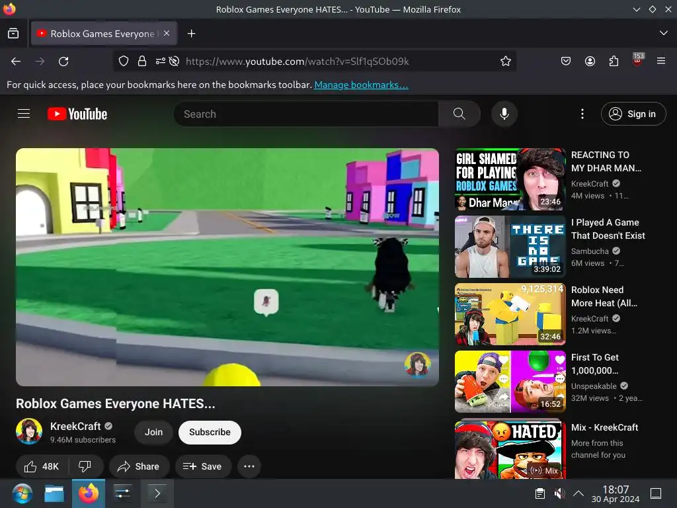Image resolution: width=677 pixels, height=508 pixels.
Task: Share the video
Action: 139,466
